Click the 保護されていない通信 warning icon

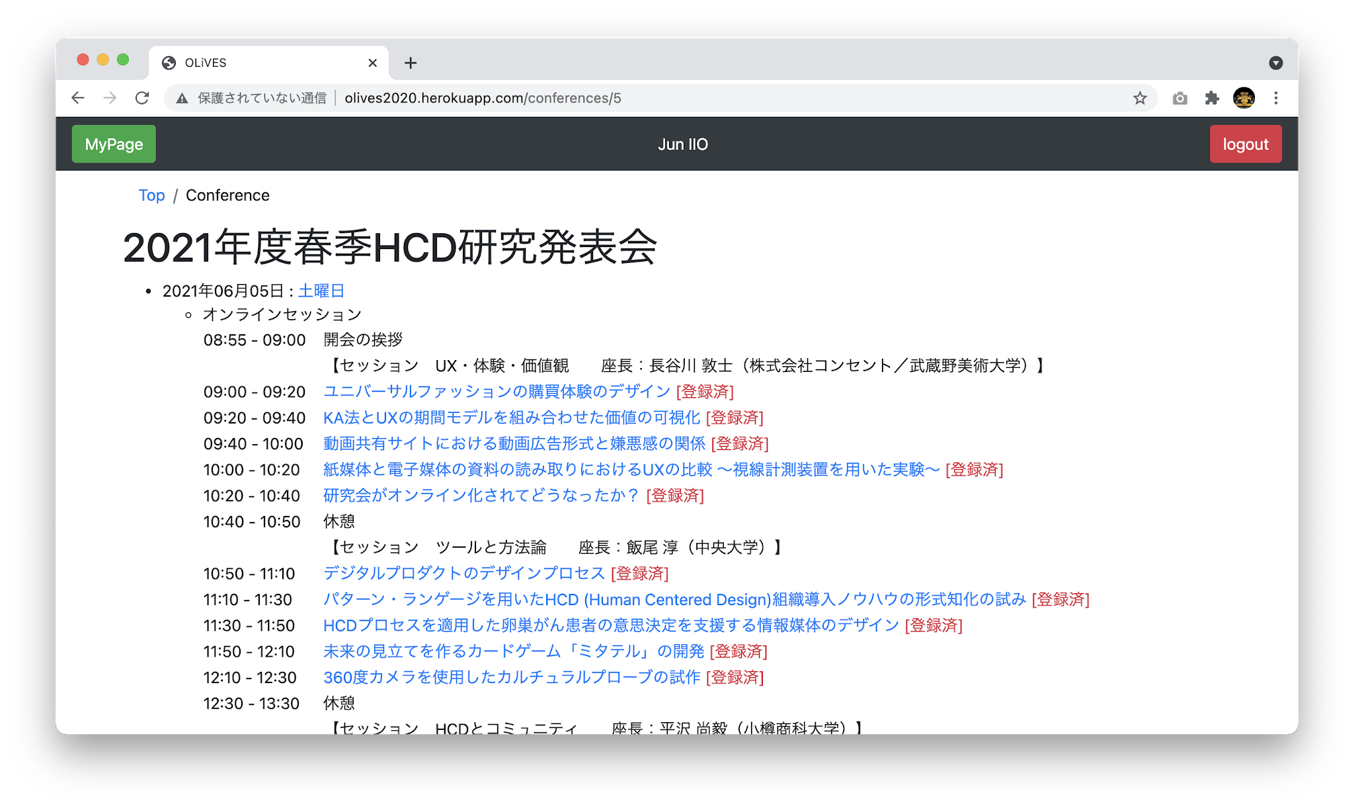click(182, 97)
